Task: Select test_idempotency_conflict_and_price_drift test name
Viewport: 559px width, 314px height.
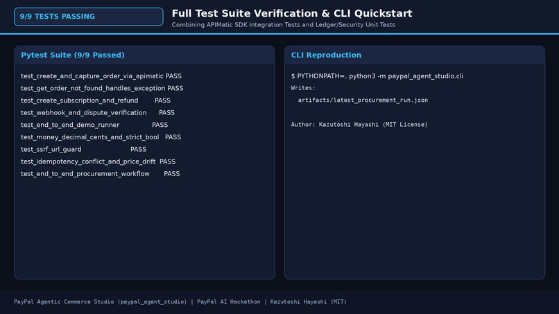Action: pyautogui.click(x=88, y=162)
